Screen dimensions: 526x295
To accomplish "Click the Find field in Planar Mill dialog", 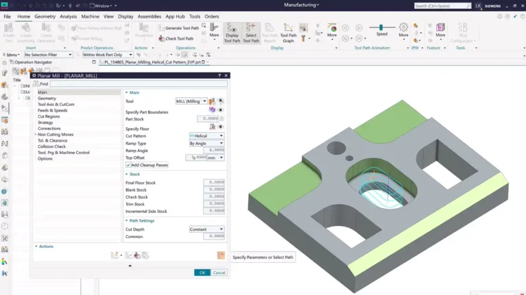I will coord(139,84).
